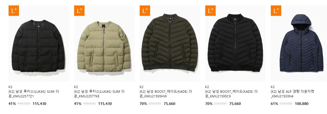
Task: Open the navy hooded ALP jacket image
Action: [x=299, y=44]
